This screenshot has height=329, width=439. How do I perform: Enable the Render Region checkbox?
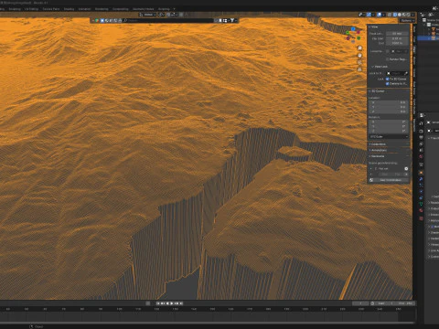pos(388,59)
